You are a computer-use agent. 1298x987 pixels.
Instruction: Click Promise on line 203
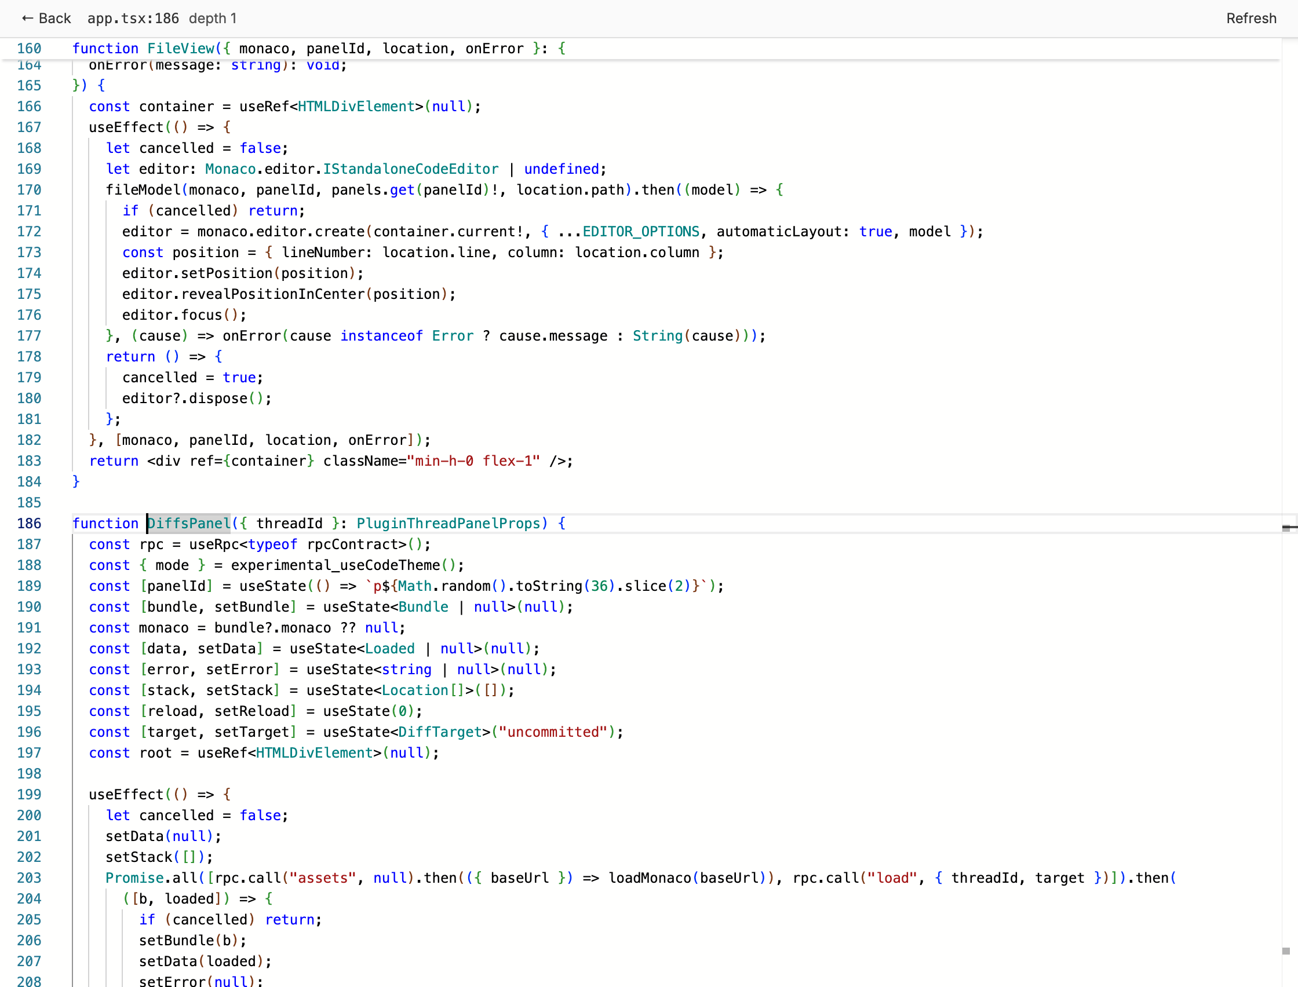(x=134, y=878)
